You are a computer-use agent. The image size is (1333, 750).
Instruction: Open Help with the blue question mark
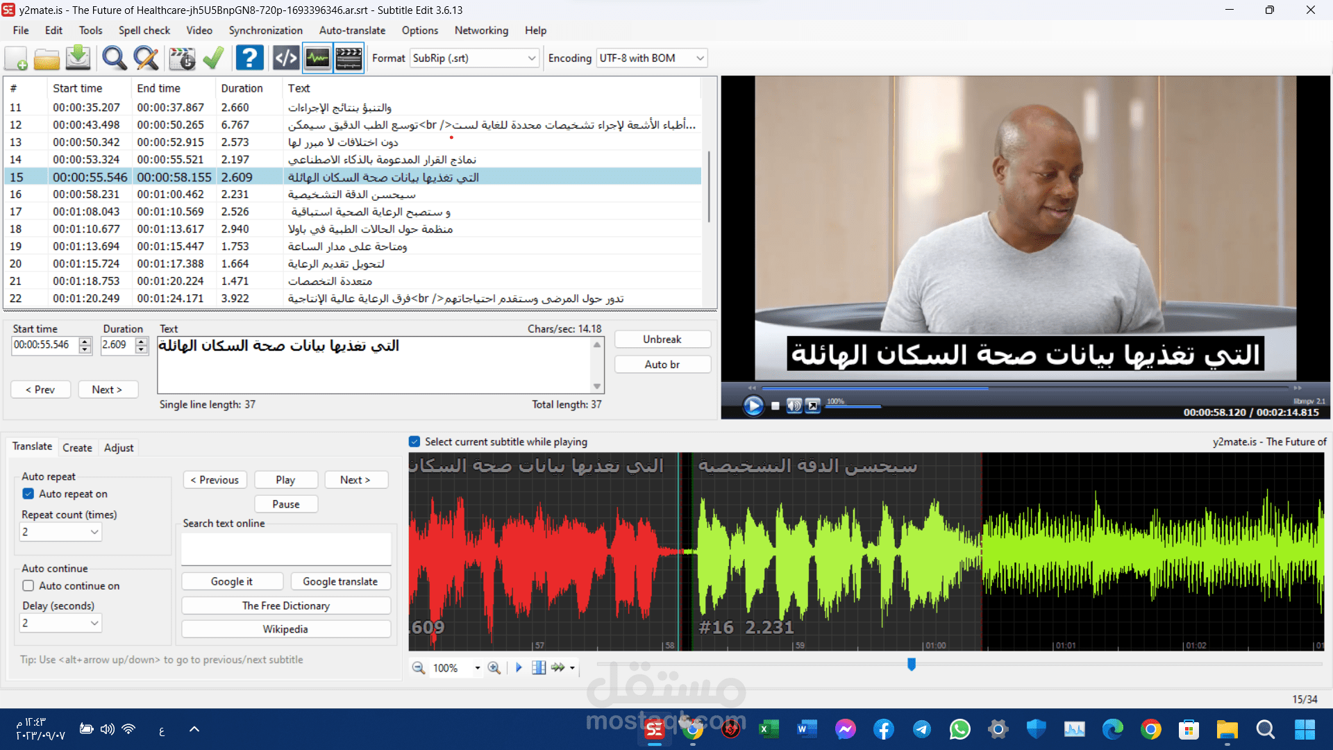(249, 58)
